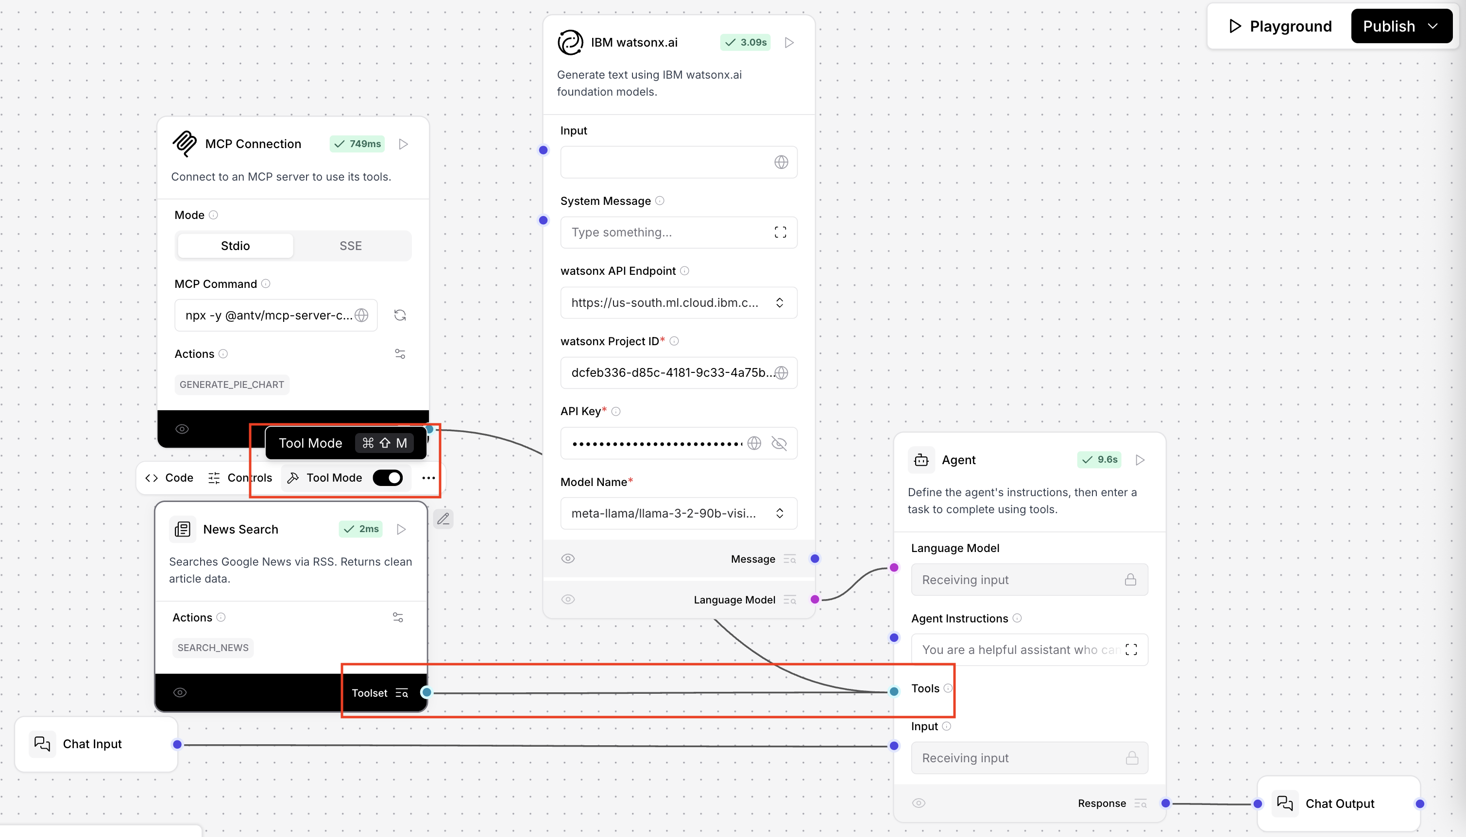The width and height of the screenshot is (1466, 837).
Task: Click the IBM watsonx.ai 3.09s status badge
Action: click(x=745, y=43)
